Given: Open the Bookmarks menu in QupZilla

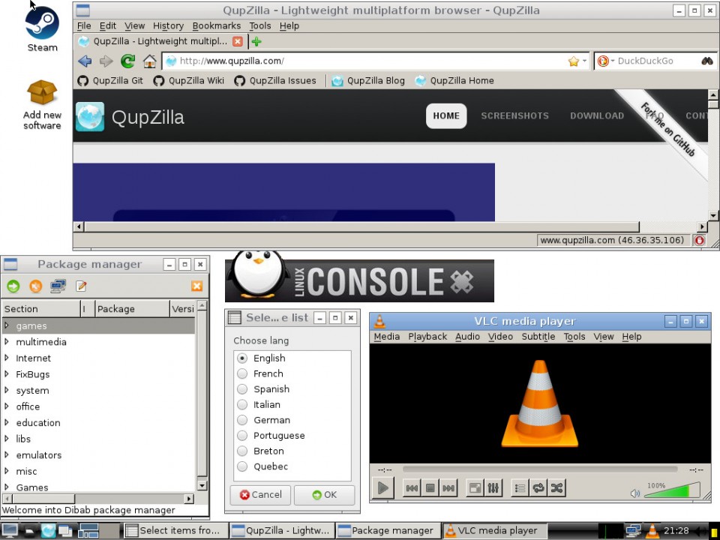Looking at the screenshot, I should (x=216, y=25).
